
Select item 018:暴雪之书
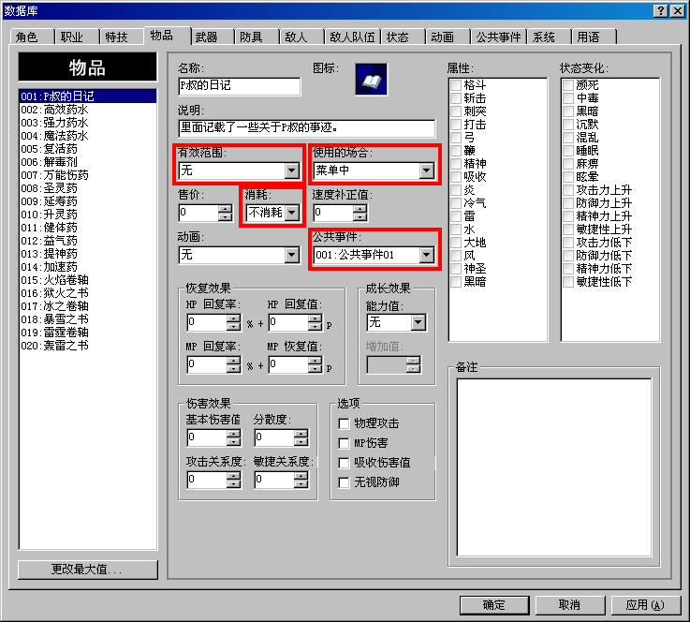coord(88,319)
